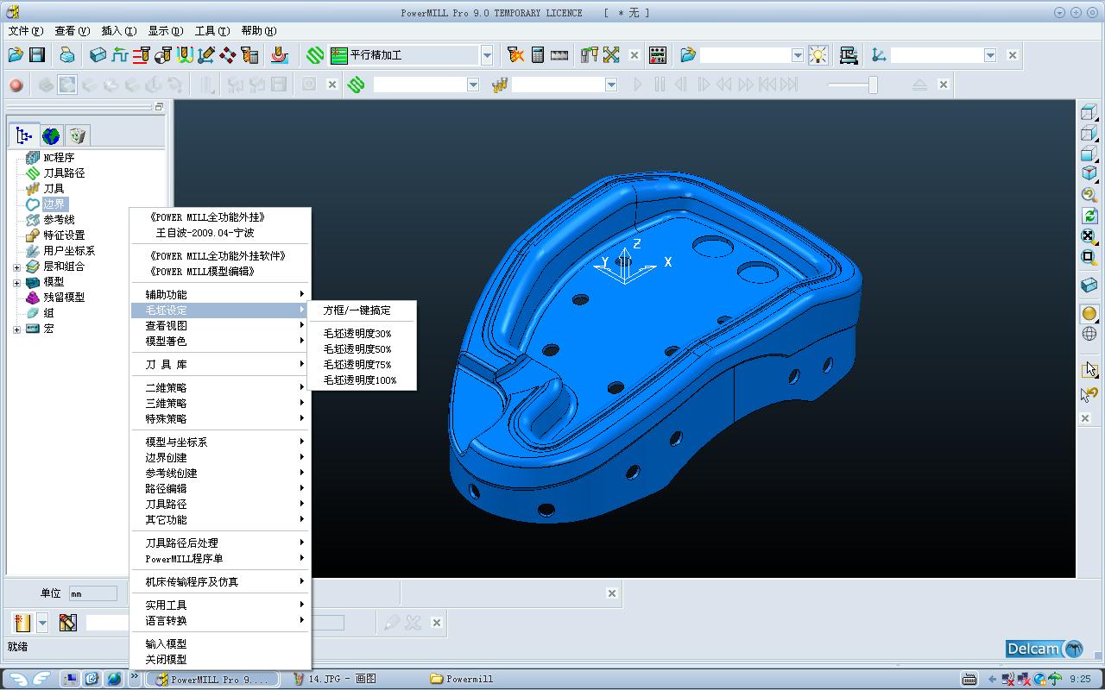Click the collision checking tool icon
The height and width of the screenshot is (690, 1105).
click(590, 54)
